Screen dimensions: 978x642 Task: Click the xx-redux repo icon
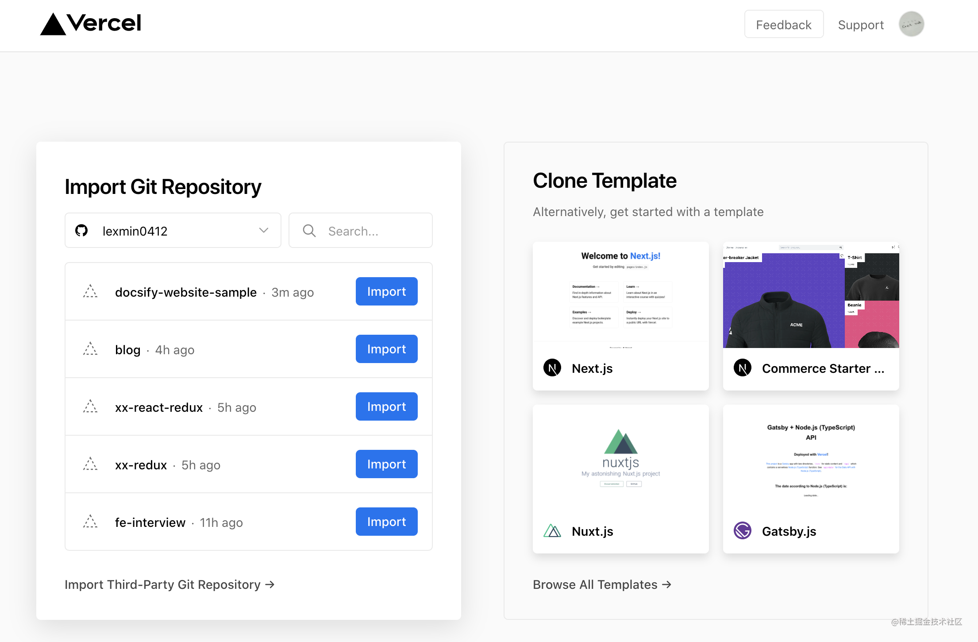pyautogui.click(x=90, y=464)
